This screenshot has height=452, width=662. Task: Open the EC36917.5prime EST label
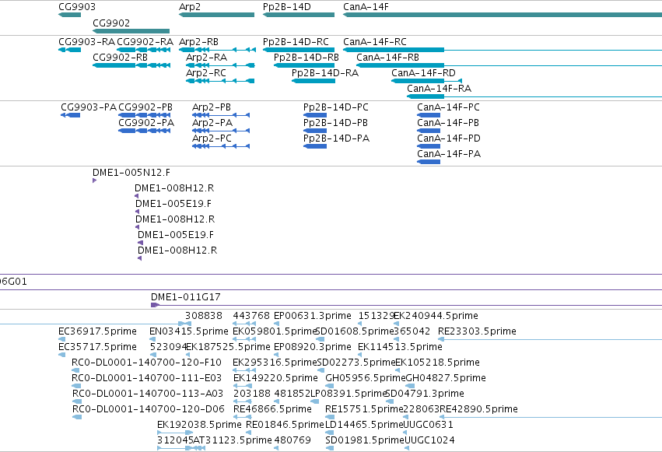97,331
